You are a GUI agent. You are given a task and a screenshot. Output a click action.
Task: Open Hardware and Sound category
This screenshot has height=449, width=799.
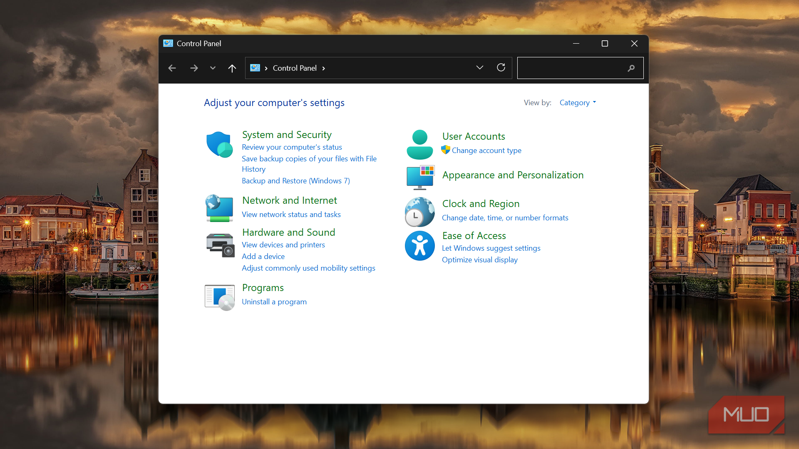click(x=288, y=232)
